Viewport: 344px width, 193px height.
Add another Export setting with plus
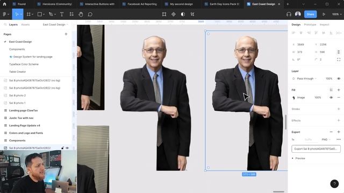coord(339,132)
